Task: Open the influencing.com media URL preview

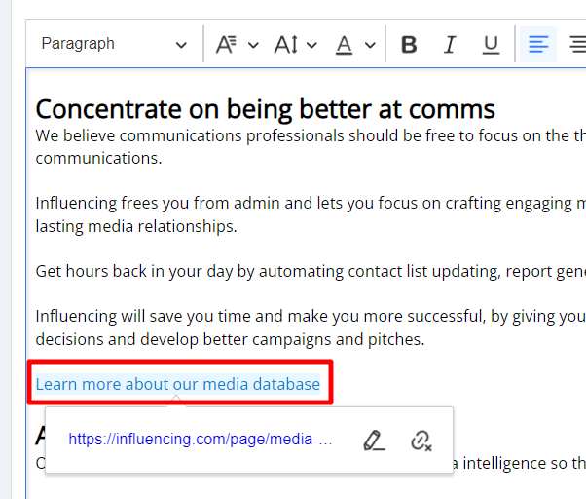Action: point(201,440)
